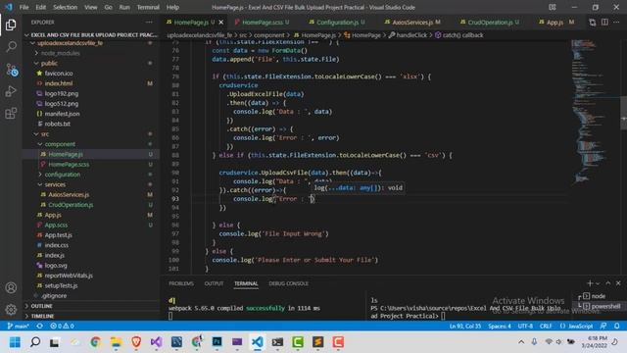Change UTF-8 file encoding
627x353 pixels.
[525, 326]
